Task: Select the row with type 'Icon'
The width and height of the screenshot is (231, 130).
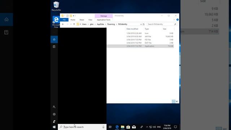Action: 140,33
